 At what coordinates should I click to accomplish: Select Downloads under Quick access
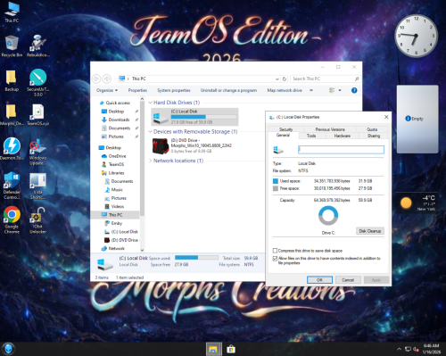[119, 120]
